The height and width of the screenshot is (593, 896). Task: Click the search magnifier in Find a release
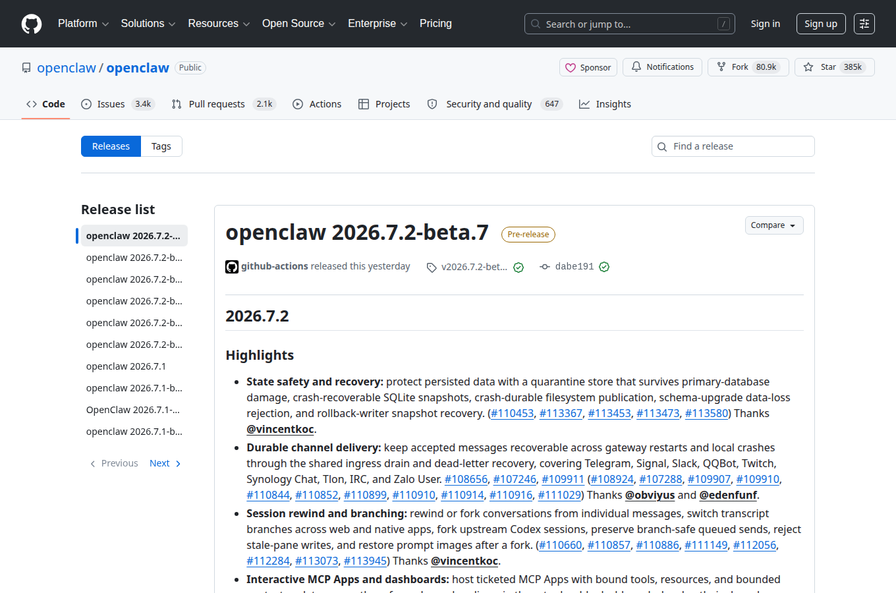(x=662, y=146)
